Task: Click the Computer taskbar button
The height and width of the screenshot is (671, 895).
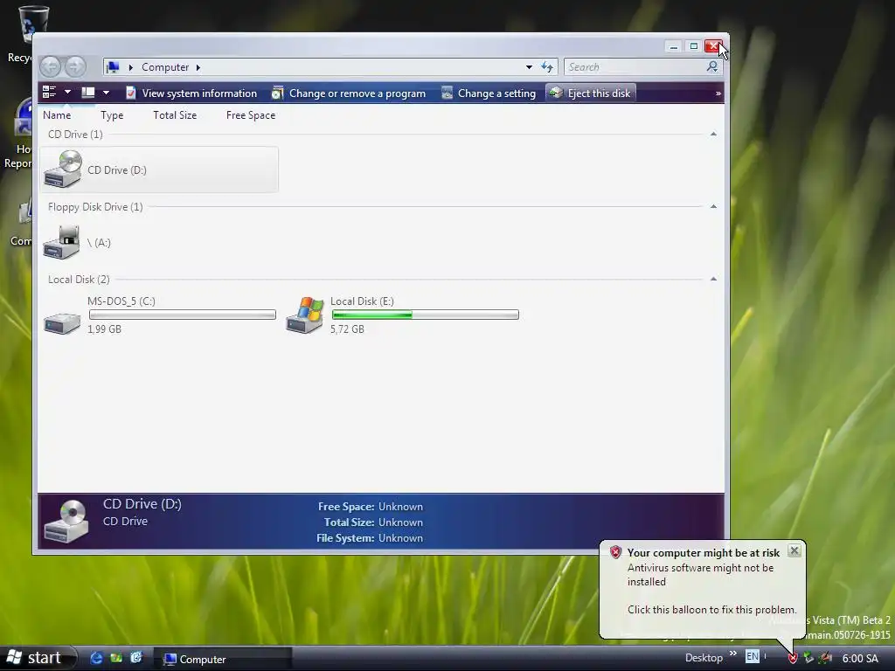Action: (x=223, y=659)
